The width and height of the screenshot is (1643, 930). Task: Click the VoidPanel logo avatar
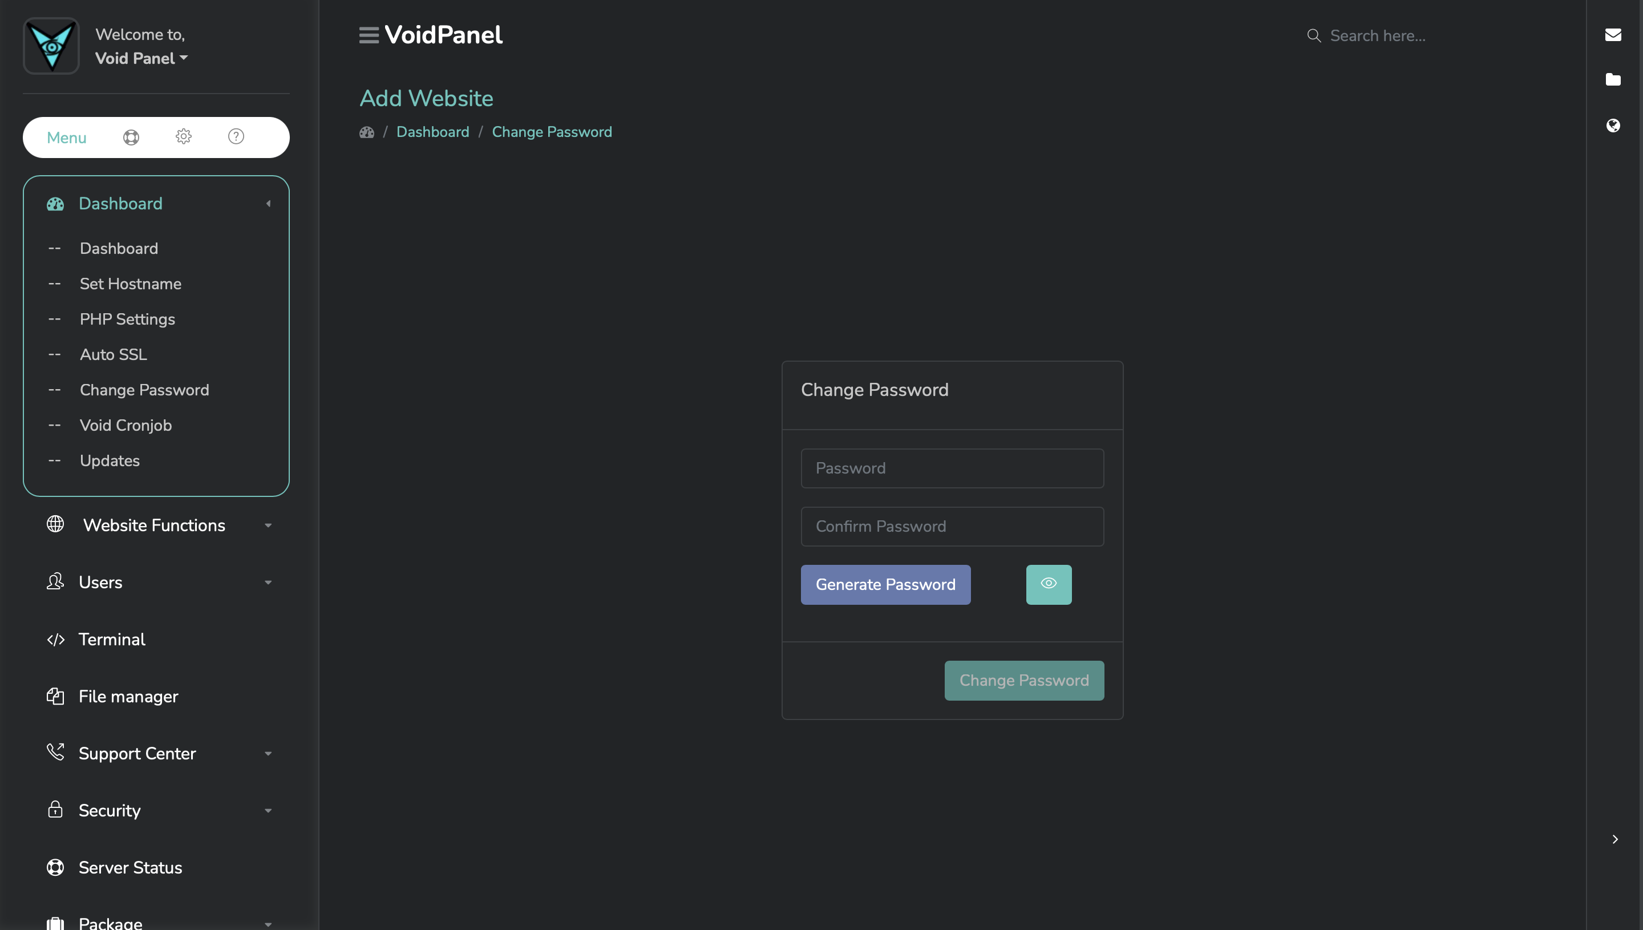pyautogui.click(x=51, y=46)
